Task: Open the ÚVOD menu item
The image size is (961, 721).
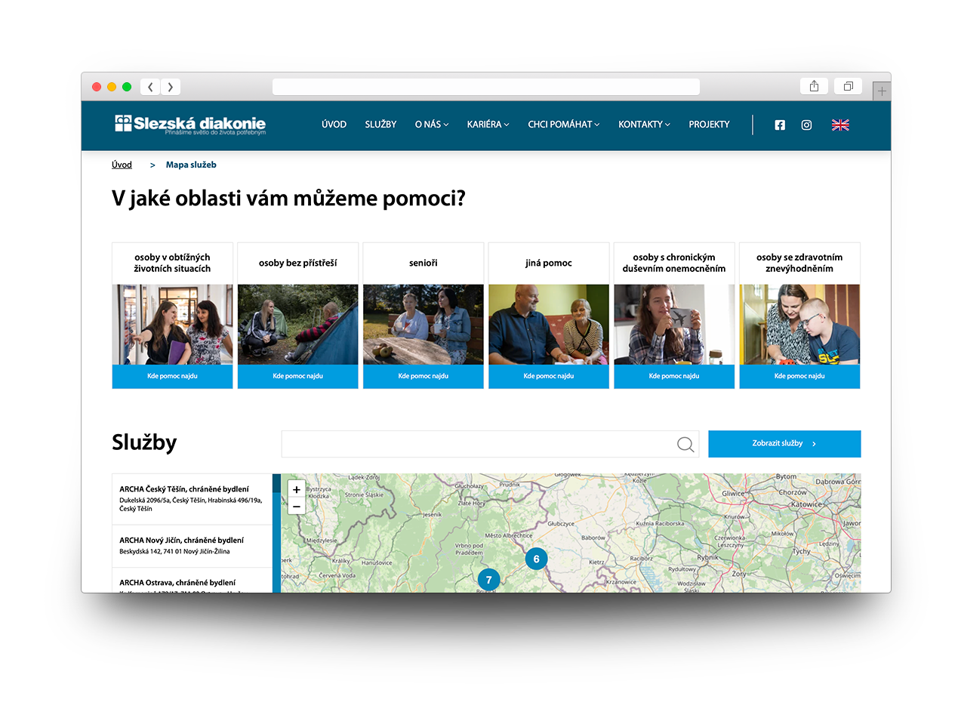Action: tap(334, 125)
